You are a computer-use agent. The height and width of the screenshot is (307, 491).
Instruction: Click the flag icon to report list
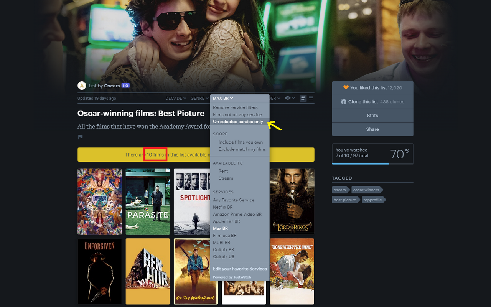pos(80,137)
